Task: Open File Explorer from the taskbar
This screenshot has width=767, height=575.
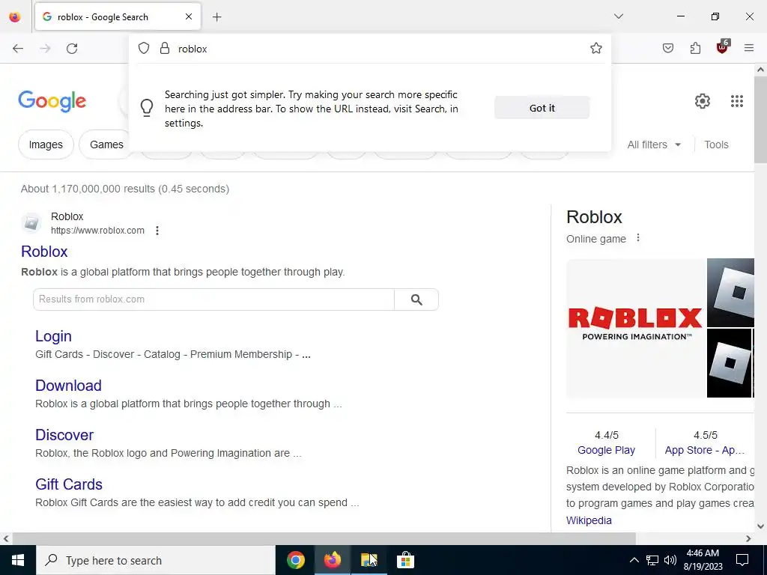Action: coord(369,560)
